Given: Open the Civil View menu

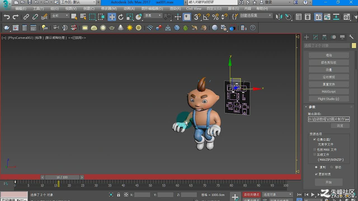Looking at the screenshot, I should click(194, 9).
